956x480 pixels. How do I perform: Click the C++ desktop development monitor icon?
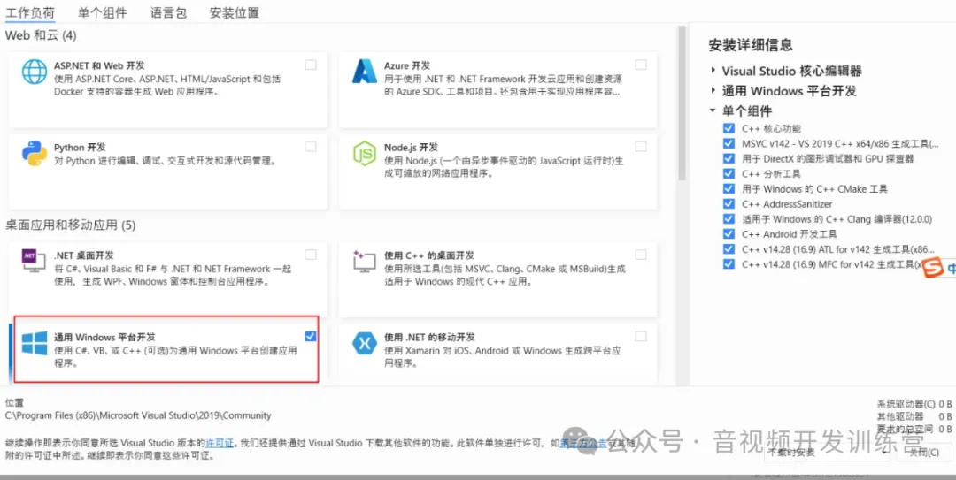pos(365,262)
